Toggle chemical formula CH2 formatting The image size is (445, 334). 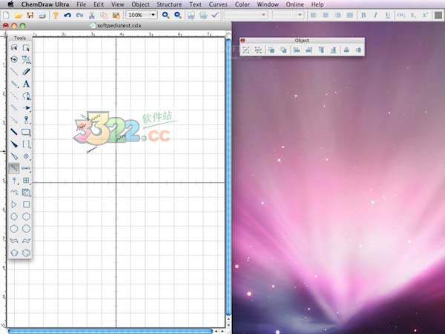400,15
